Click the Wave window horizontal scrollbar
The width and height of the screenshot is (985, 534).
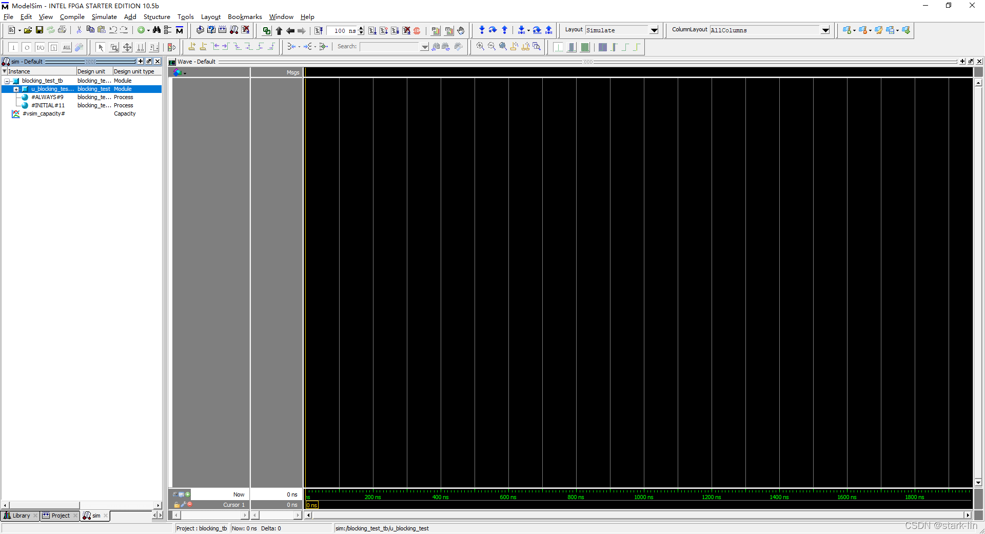point(639,515)
